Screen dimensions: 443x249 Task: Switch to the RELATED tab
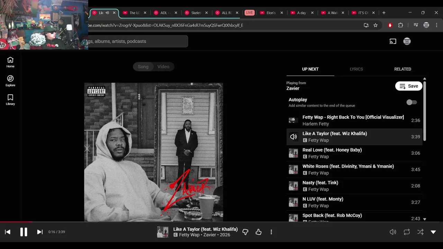click(403, 69)
